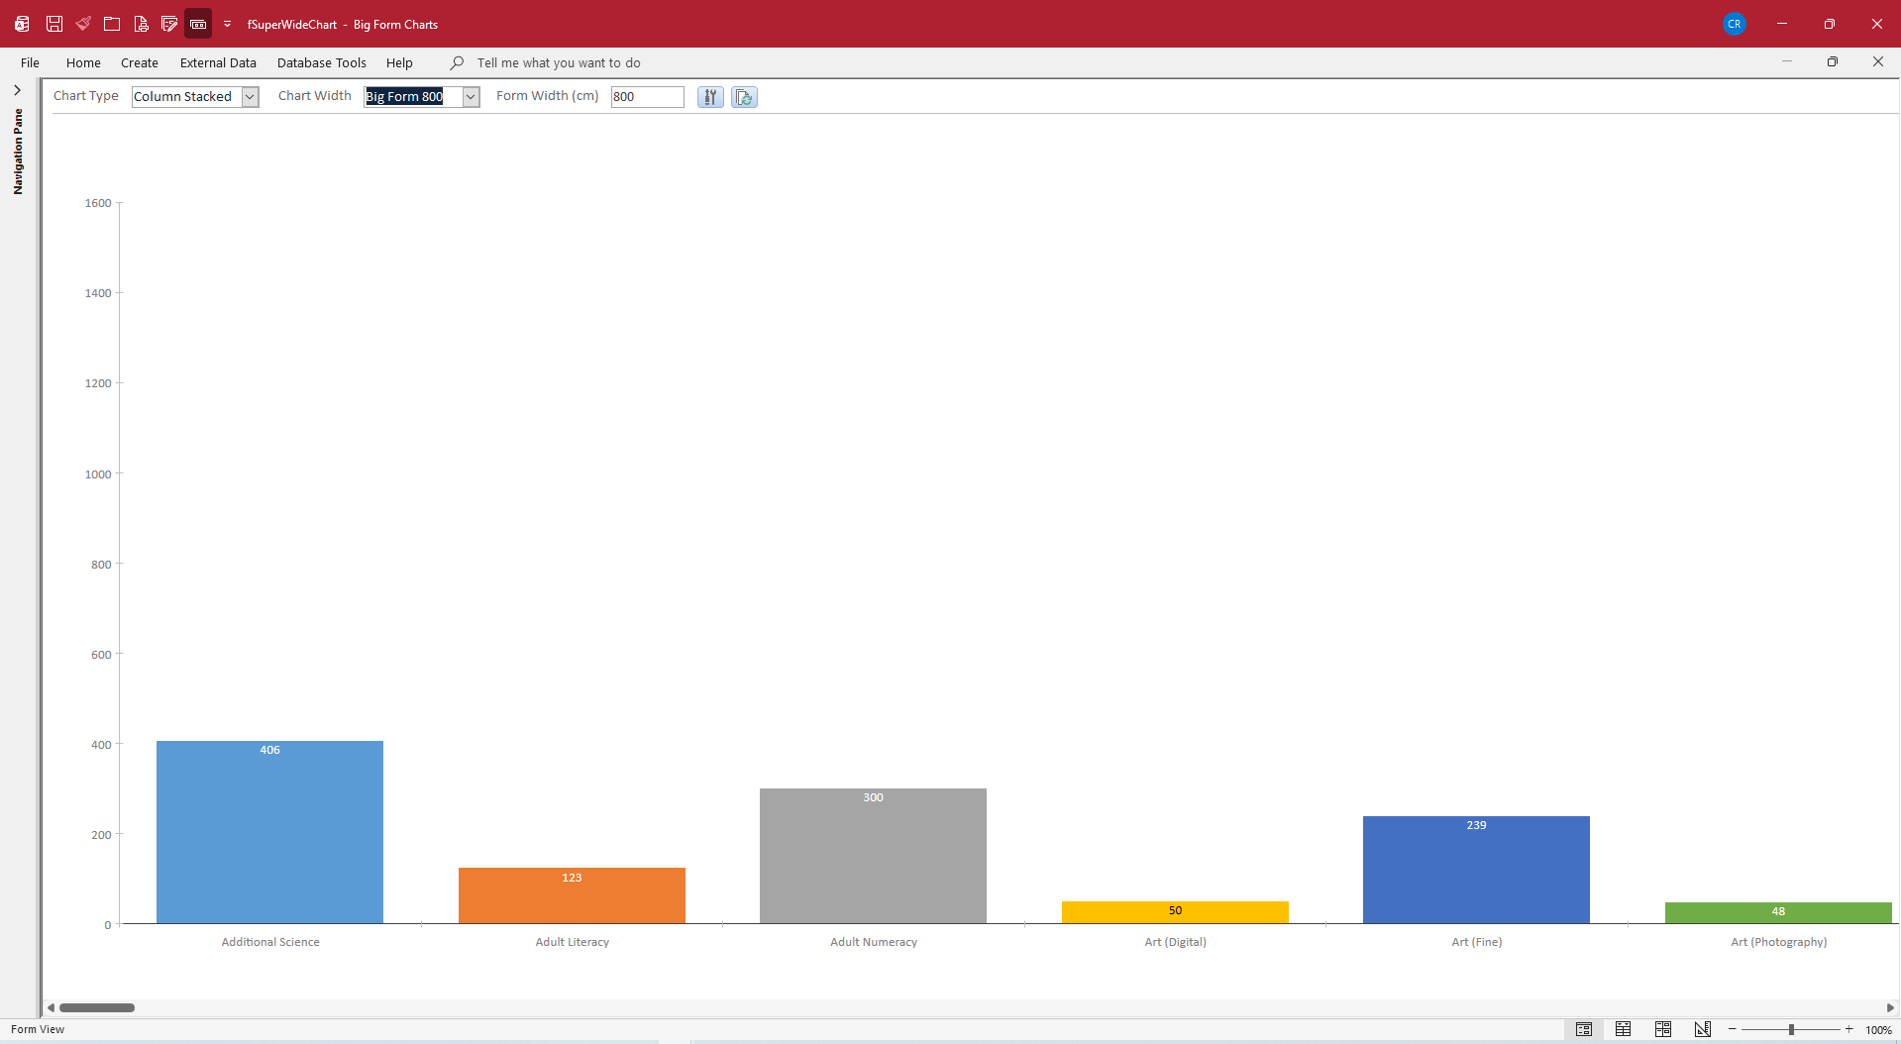Open the External Data tab
Viewport: 1901px width, 1044px height.
(218, 62)
